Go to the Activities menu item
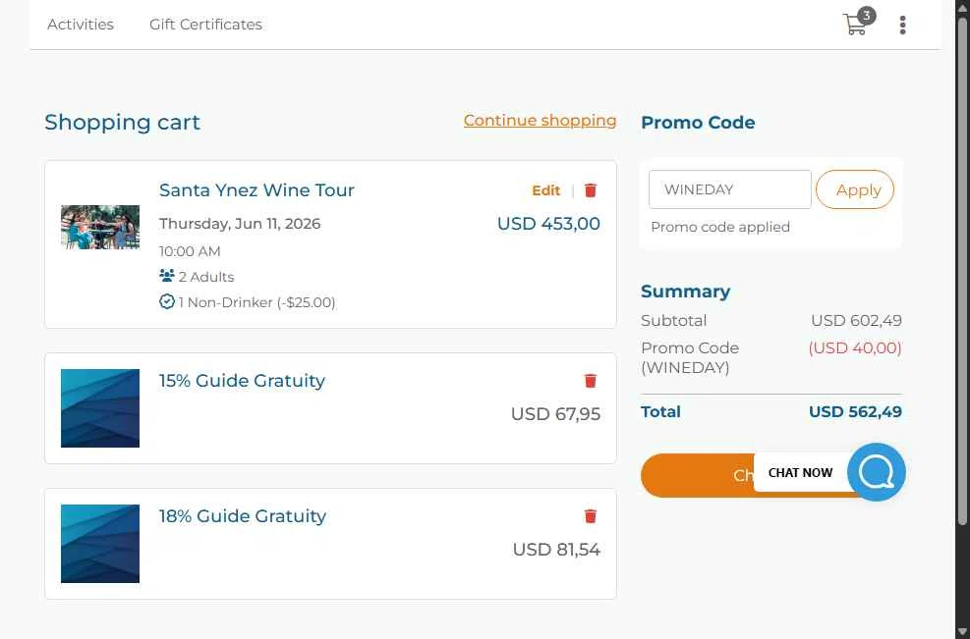The image size is (970, 639). [81, 25]
